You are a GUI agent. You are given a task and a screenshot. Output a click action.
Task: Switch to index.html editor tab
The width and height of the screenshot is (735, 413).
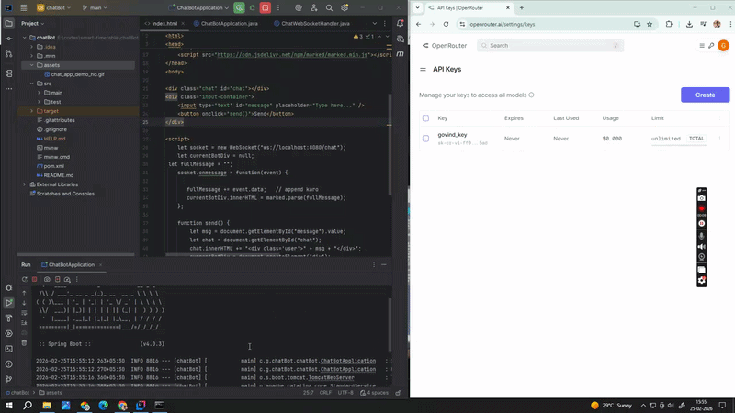point(164,24)
